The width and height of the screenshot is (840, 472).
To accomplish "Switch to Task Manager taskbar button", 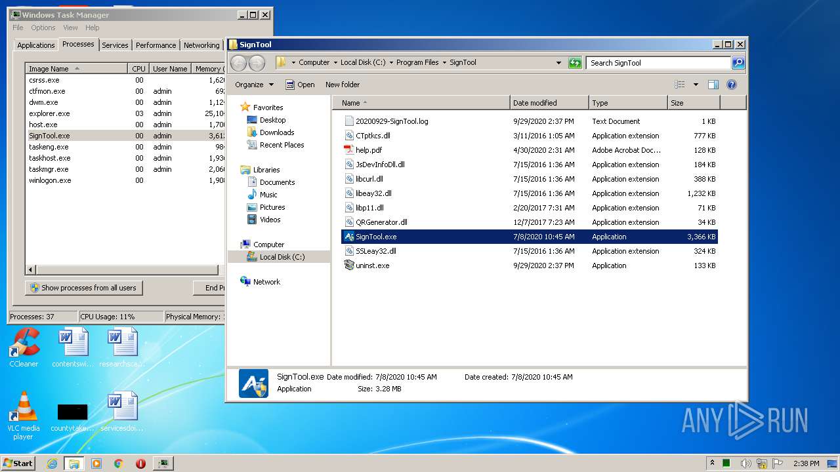I will tap(163, 463).
